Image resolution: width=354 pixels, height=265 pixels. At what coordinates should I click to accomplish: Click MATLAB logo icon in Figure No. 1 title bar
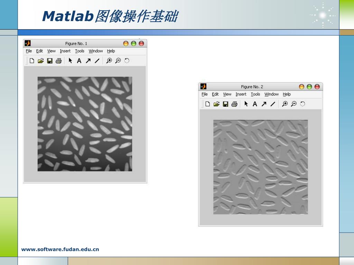coord(28,43)
